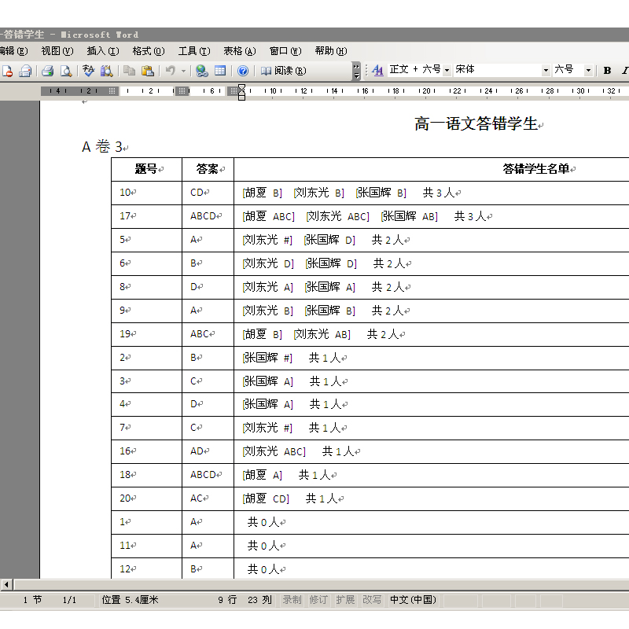
Task: Toggle 改写 overtype mode in status bar
Action: click(x=372, y=600)
